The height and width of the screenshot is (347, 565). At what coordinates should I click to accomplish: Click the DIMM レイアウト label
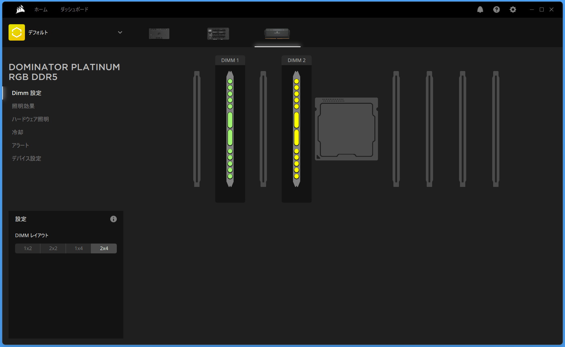tap(32, 235)
